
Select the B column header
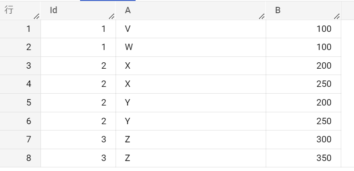pyautogui.click(x=303, y=10)
